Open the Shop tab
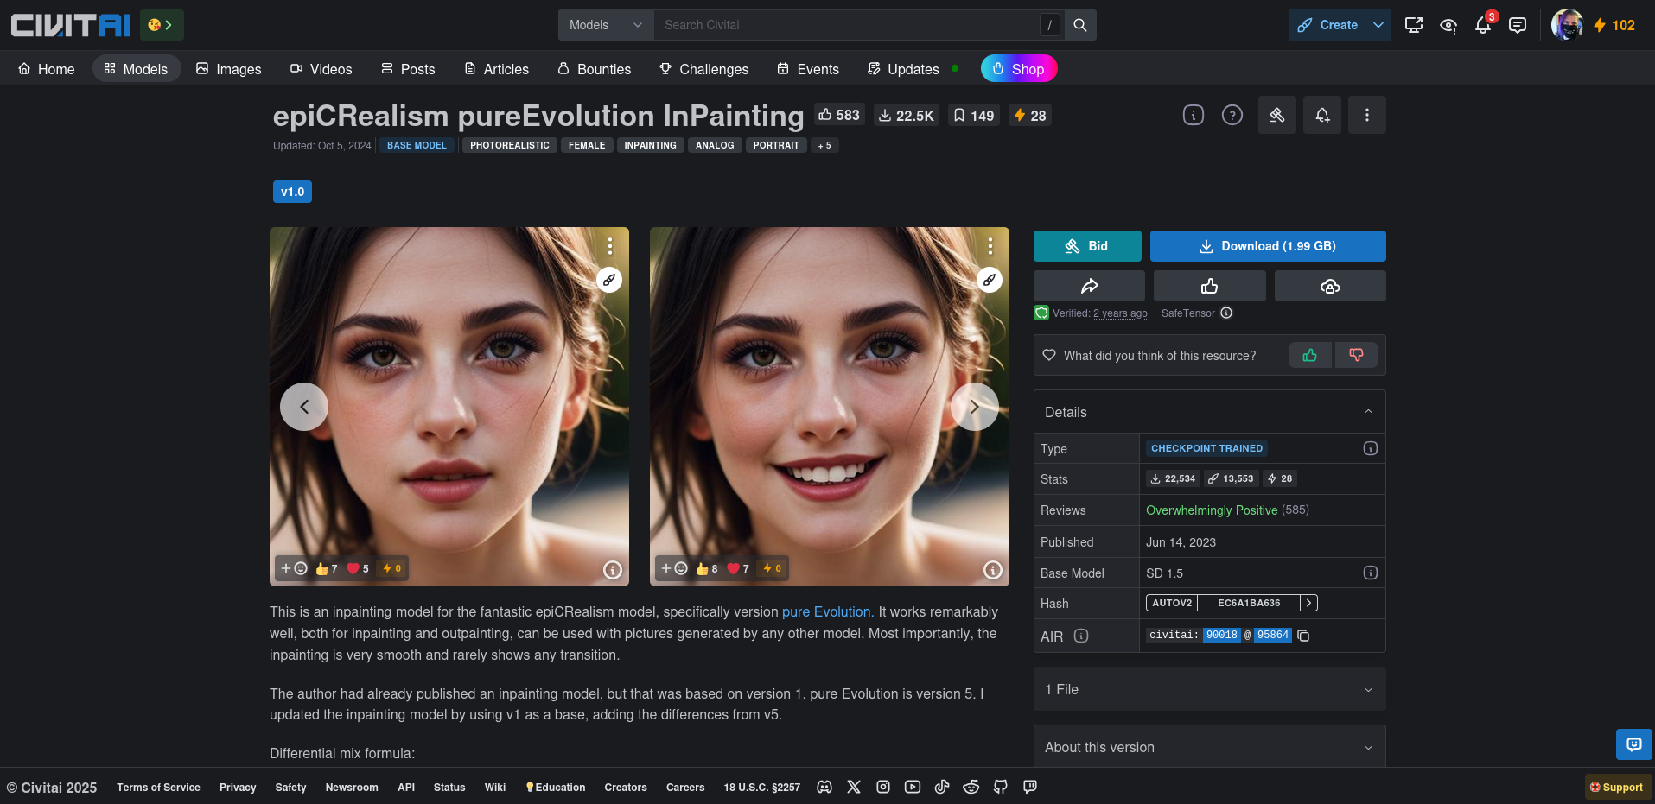 point(1019,69)
